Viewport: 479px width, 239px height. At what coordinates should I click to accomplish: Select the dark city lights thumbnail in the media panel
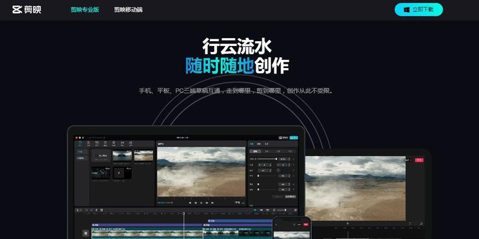pyautogui.click(x=101, y=173)
